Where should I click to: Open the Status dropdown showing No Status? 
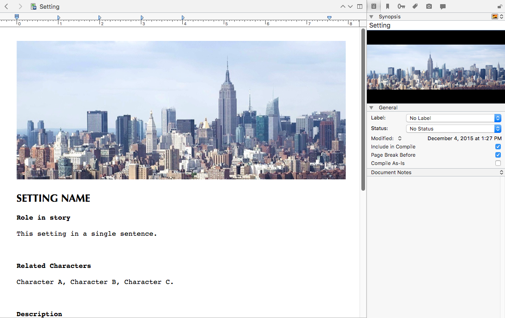tap(453, 129)
